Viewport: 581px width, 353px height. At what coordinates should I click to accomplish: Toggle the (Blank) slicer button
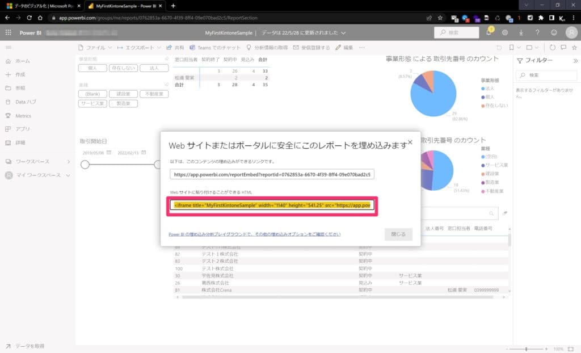coord(92,94)
